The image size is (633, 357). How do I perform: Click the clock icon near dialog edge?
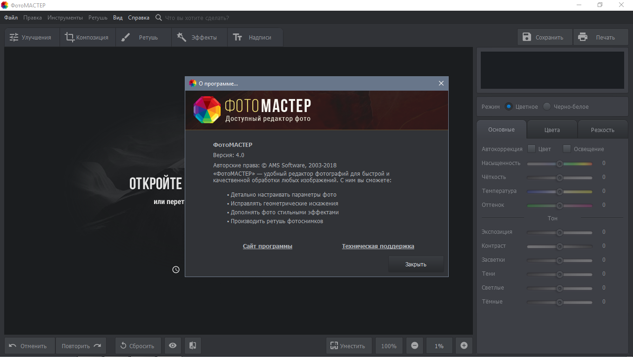click(x=176, y=270)
